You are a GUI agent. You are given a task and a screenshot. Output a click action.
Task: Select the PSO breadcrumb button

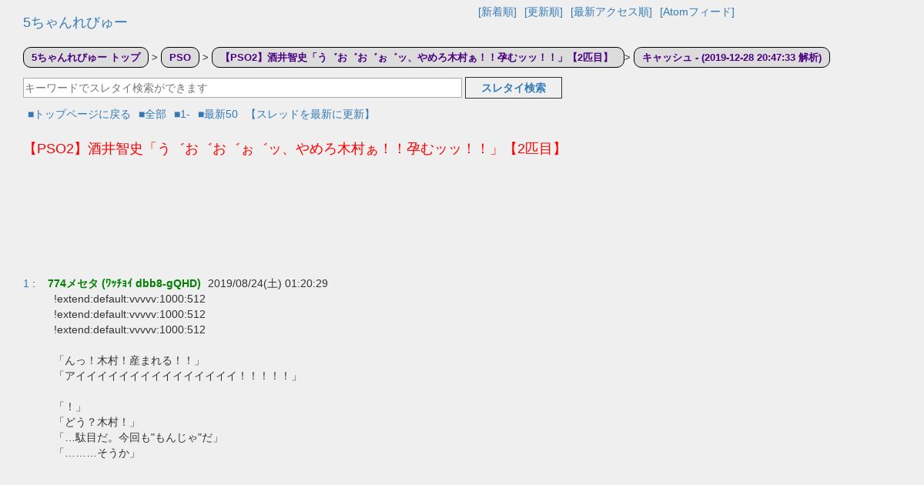[180, 57]
